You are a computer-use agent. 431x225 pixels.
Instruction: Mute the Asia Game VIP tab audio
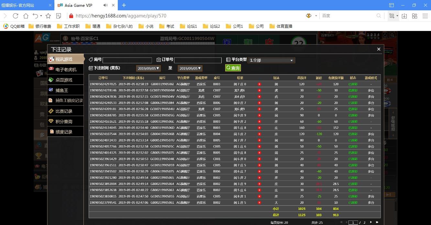pyautogui.click(x=105, y=5)
